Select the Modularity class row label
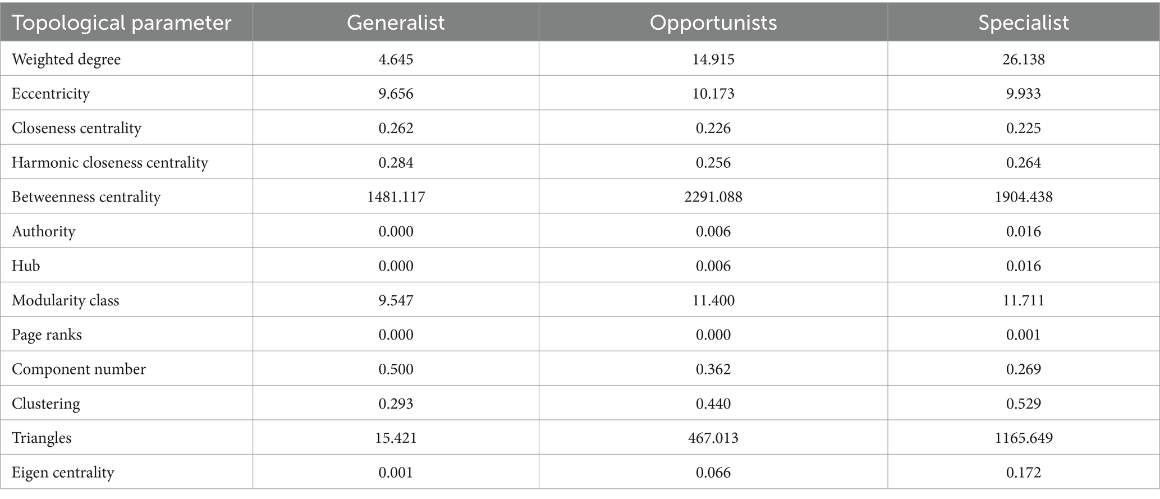The width and height of the screenshot is (1160, 499). [x=66, y=300]
